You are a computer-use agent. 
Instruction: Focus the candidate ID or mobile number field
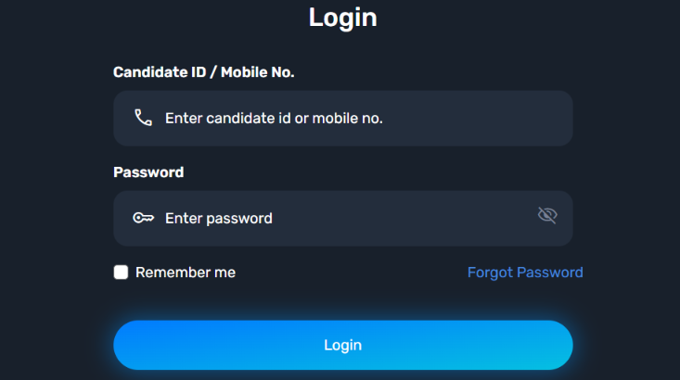click(x=343, y=119)
